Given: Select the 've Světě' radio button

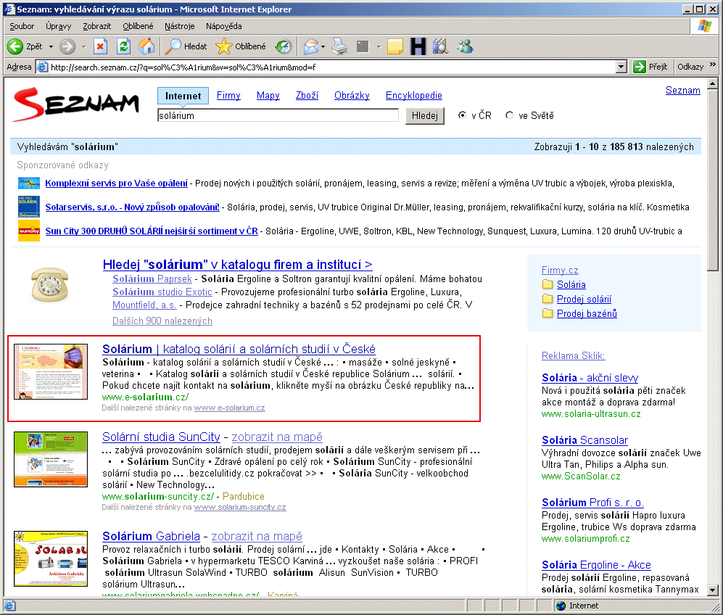Looking at the screenshot, I should click(x=510, y=115).
